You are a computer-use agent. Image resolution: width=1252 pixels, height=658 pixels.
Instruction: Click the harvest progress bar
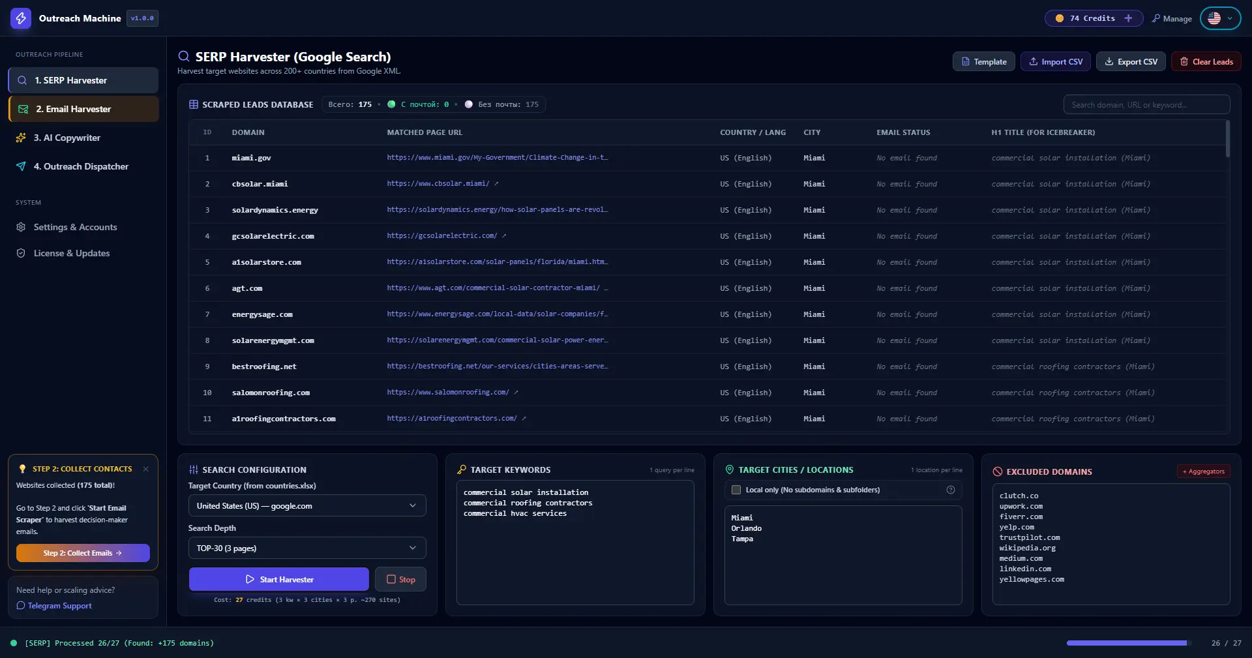pyautogui.click(x=1129, y=643)
